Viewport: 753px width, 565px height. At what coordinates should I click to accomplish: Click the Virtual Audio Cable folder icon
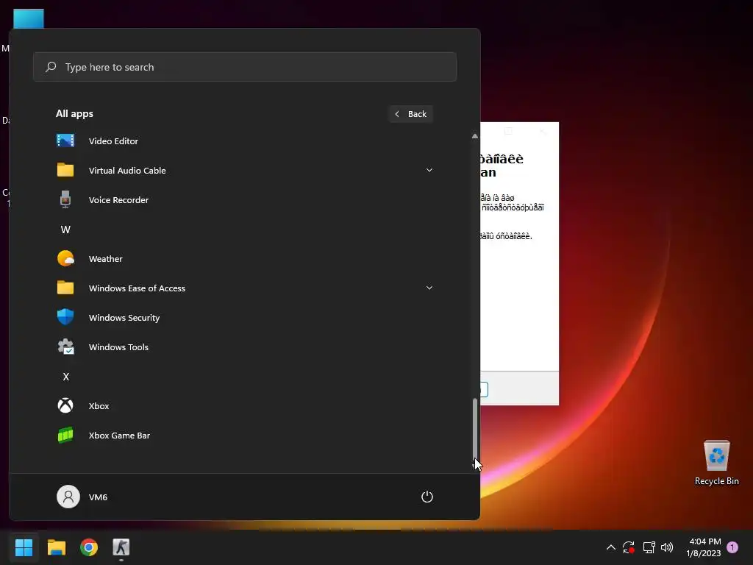[65, 170]
